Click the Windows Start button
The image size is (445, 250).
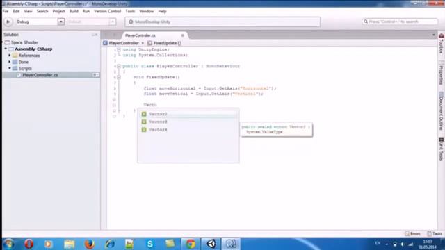coord(9,244)
